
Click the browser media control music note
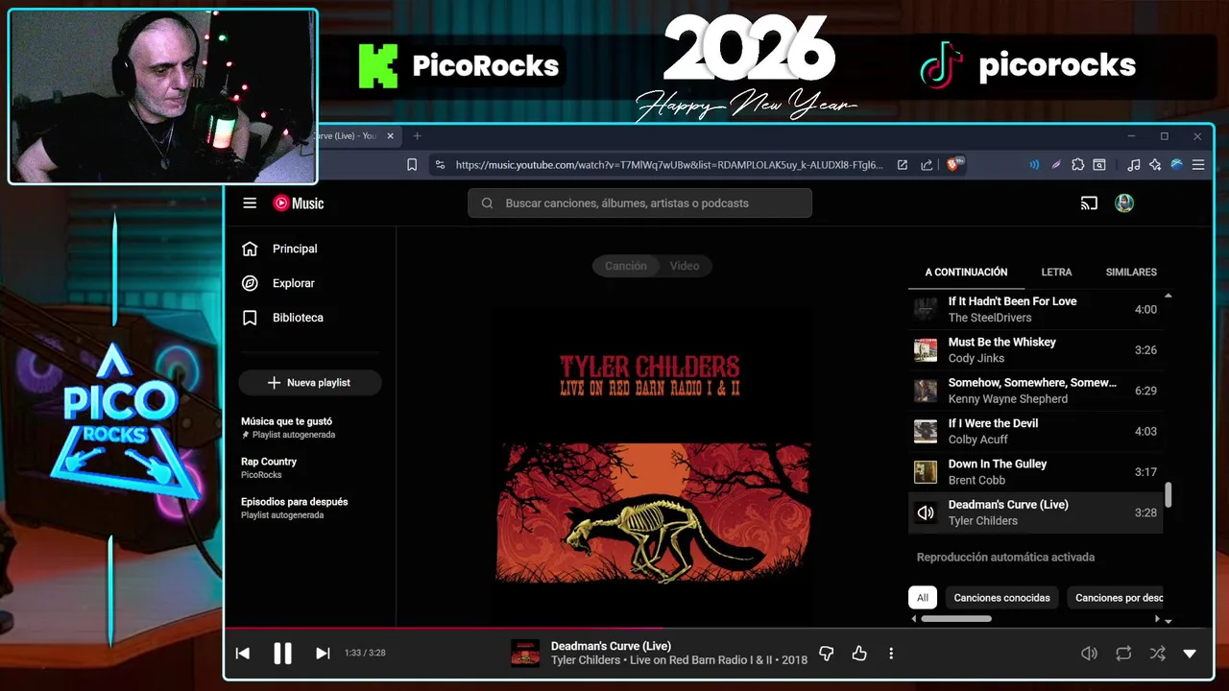pos(1134,165)
